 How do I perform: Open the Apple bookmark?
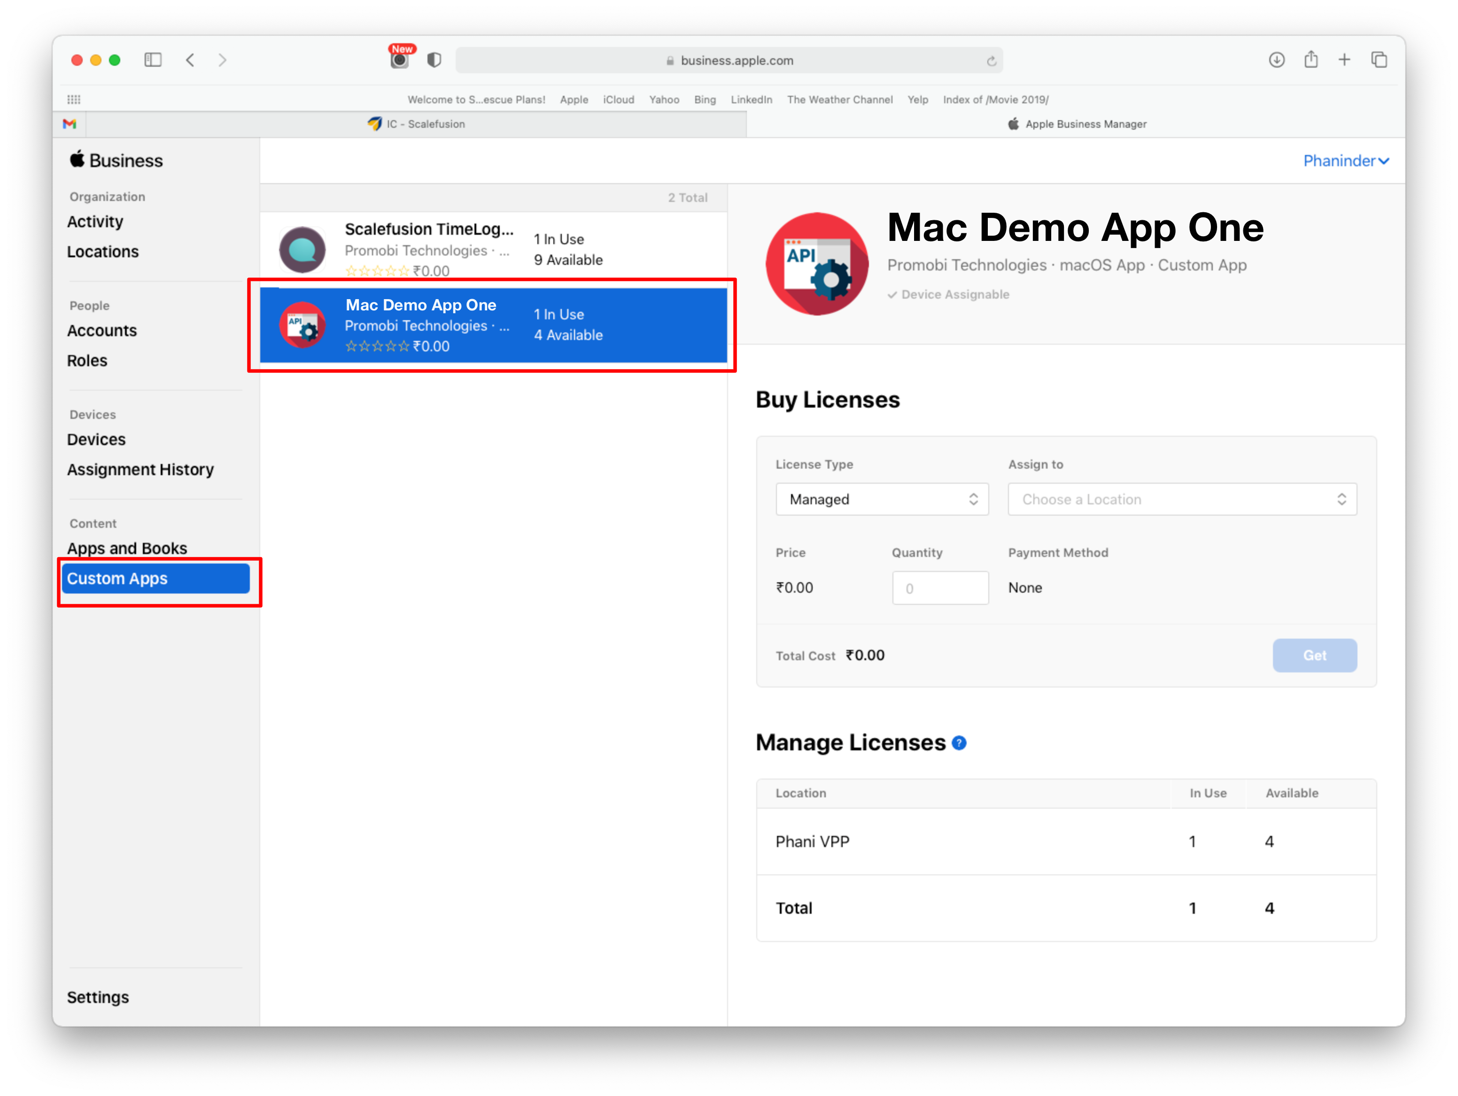click(574, 100)
